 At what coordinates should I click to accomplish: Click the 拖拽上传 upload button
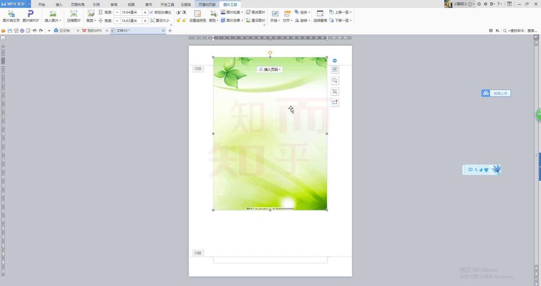(496, 93)
